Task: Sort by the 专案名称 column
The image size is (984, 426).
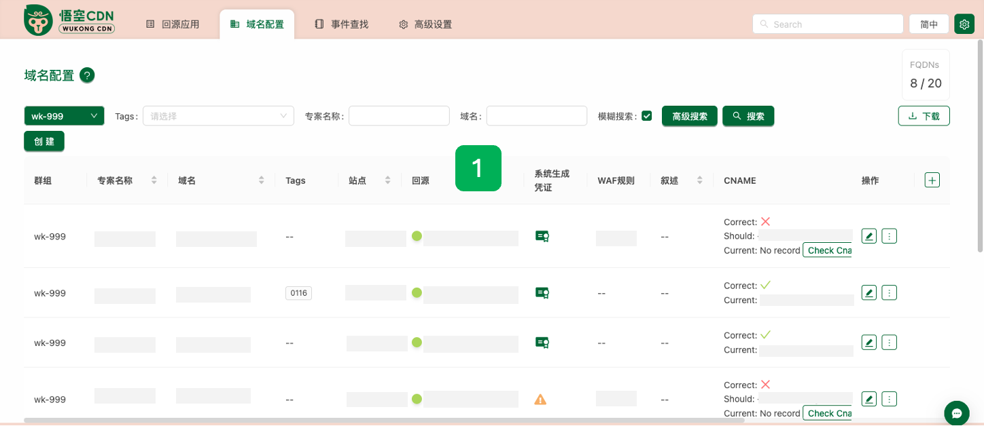Action: pyautogui.click(x=154, y=180)
